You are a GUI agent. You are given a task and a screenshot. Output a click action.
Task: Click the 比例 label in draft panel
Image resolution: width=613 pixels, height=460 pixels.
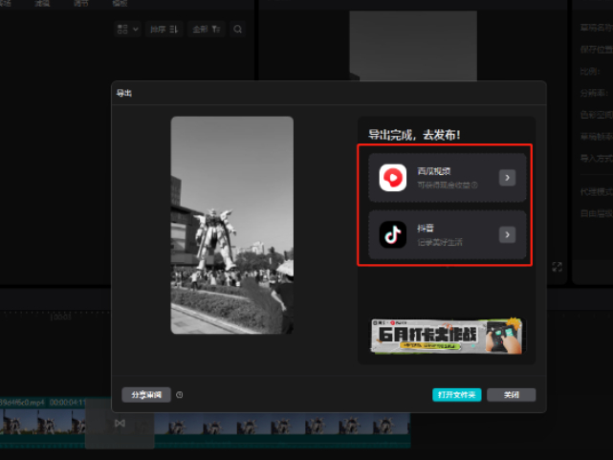[590, 71]
